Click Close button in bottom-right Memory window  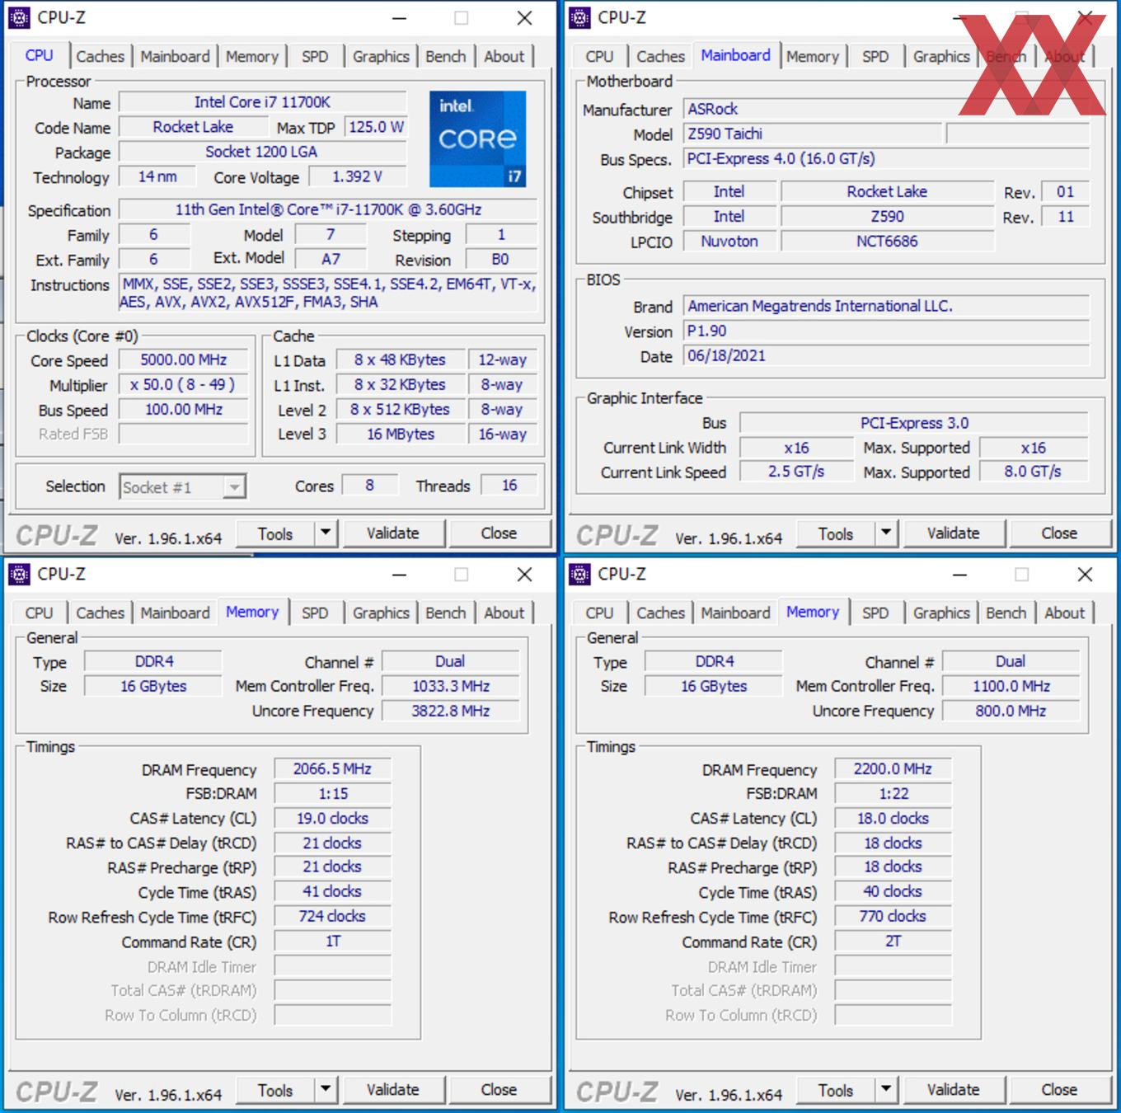pos(1059,1090)
